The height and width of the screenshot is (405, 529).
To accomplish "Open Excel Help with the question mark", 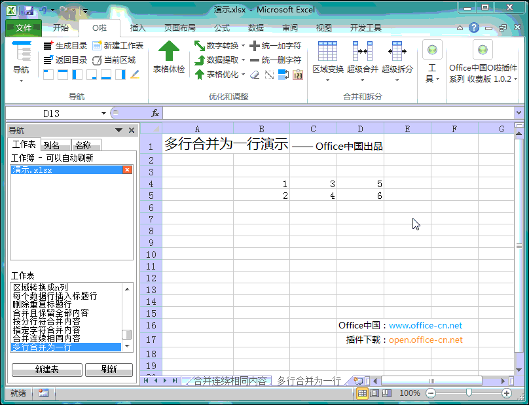I will 474,27.
